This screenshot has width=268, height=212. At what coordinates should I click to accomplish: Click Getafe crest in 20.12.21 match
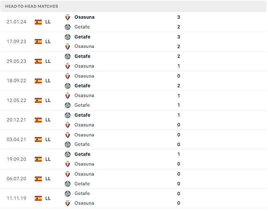pos(68,115)
